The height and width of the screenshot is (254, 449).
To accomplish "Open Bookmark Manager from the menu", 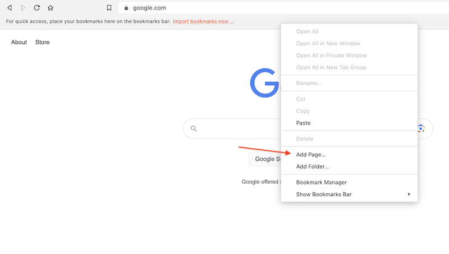I will (x=322, y=182).
